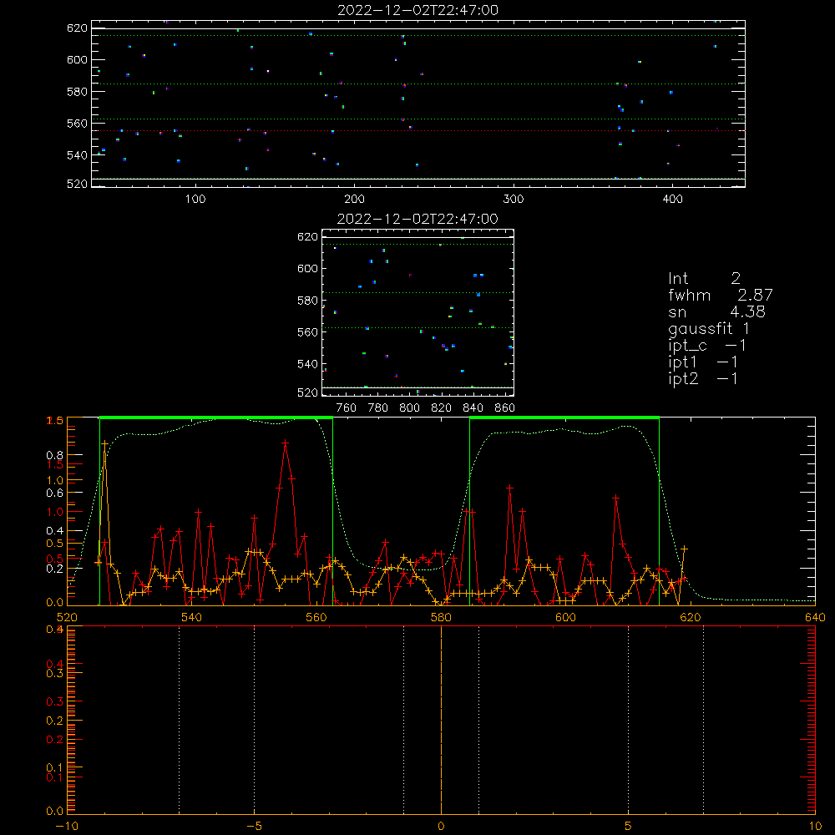The width and height of the screenshot is (835, 835).
Task: Click the 'gaussfit 1' readout line
Action: pyautogui.click(x=709, y=329)
